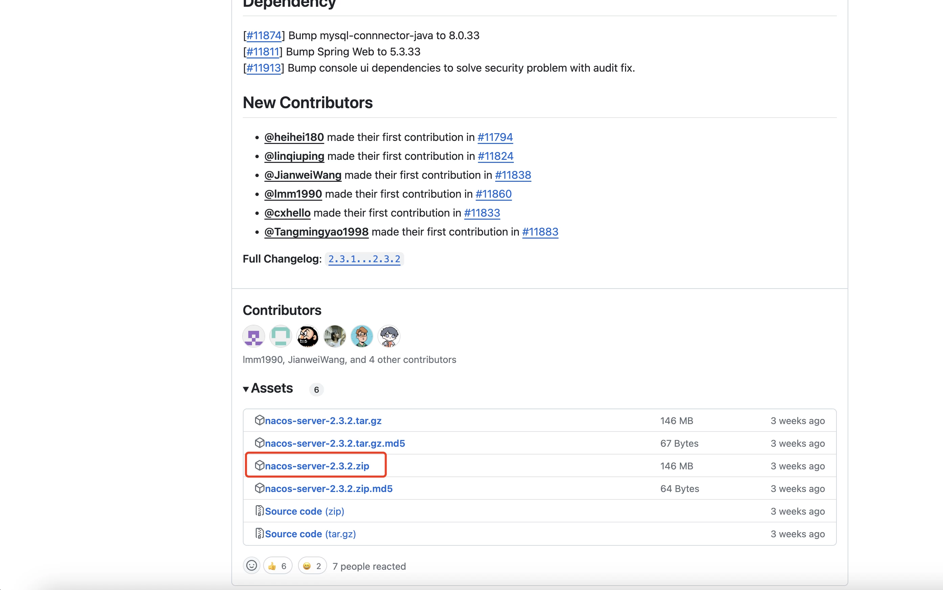Open pull request #11874 link
943x590 pixels.
tap(264, 35)
